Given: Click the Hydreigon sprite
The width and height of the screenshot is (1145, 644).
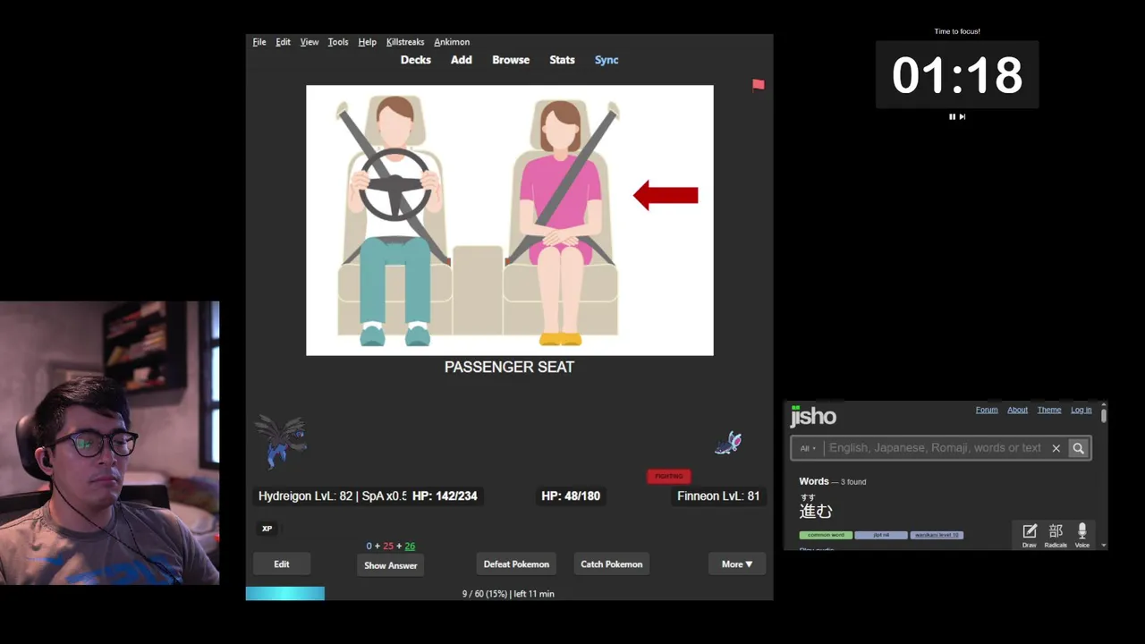Looking at the screenshot, I should (x=282, y=441).
